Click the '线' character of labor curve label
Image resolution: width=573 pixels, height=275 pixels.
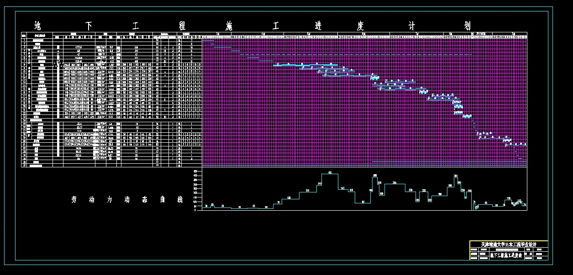click(x=179, y=200)
